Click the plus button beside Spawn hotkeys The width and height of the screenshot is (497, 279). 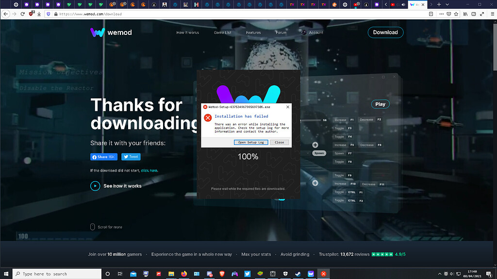pos(315,144)
